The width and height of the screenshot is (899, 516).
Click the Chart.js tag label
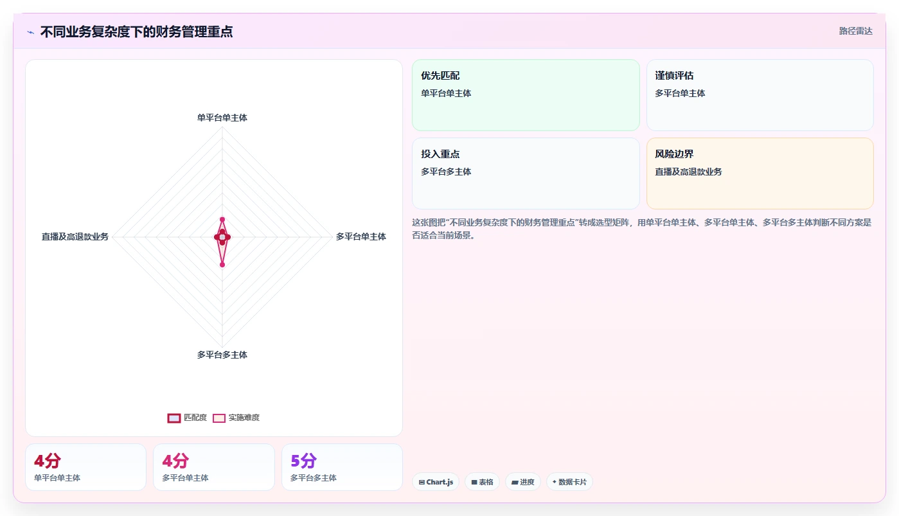pyautogui.click(x=440, y=482)
